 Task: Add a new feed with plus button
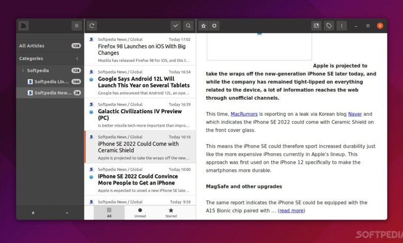pyautogui.click(x=33, y=212)
